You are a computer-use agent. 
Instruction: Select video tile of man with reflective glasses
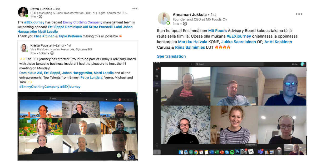click(x=282, y=86)
